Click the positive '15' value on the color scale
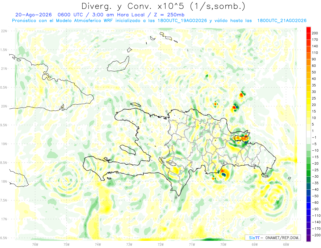The image size is (321, 248). 314,111
